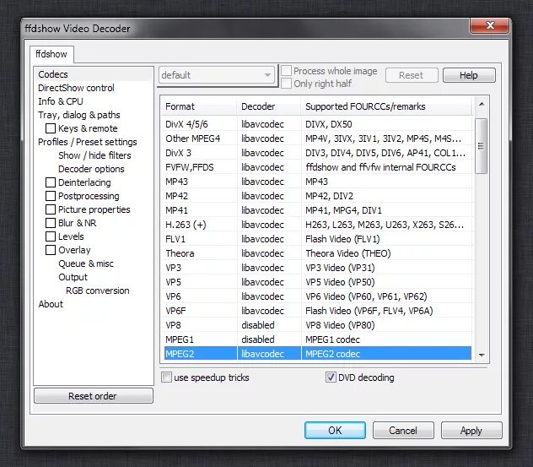Open Tray, dialog & paths page
This screenshot has height=467, width=533.
point(79,115)
